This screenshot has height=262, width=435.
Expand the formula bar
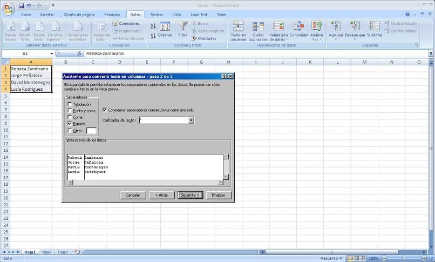(x=431, y=53)
